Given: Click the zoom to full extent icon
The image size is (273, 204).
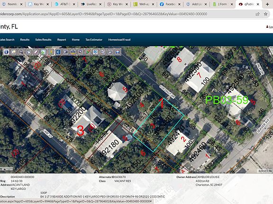Looking at the screenshot, I should point(95,52).
